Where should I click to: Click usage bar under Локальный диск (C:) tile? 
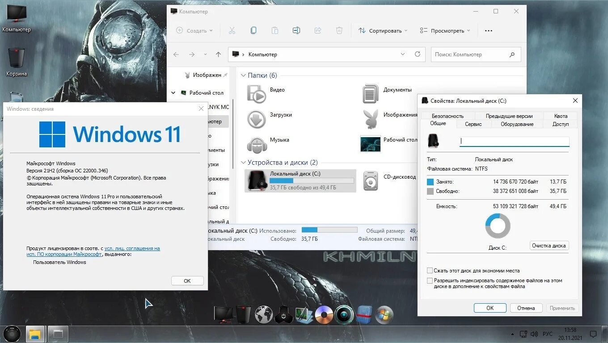(312, 181)
